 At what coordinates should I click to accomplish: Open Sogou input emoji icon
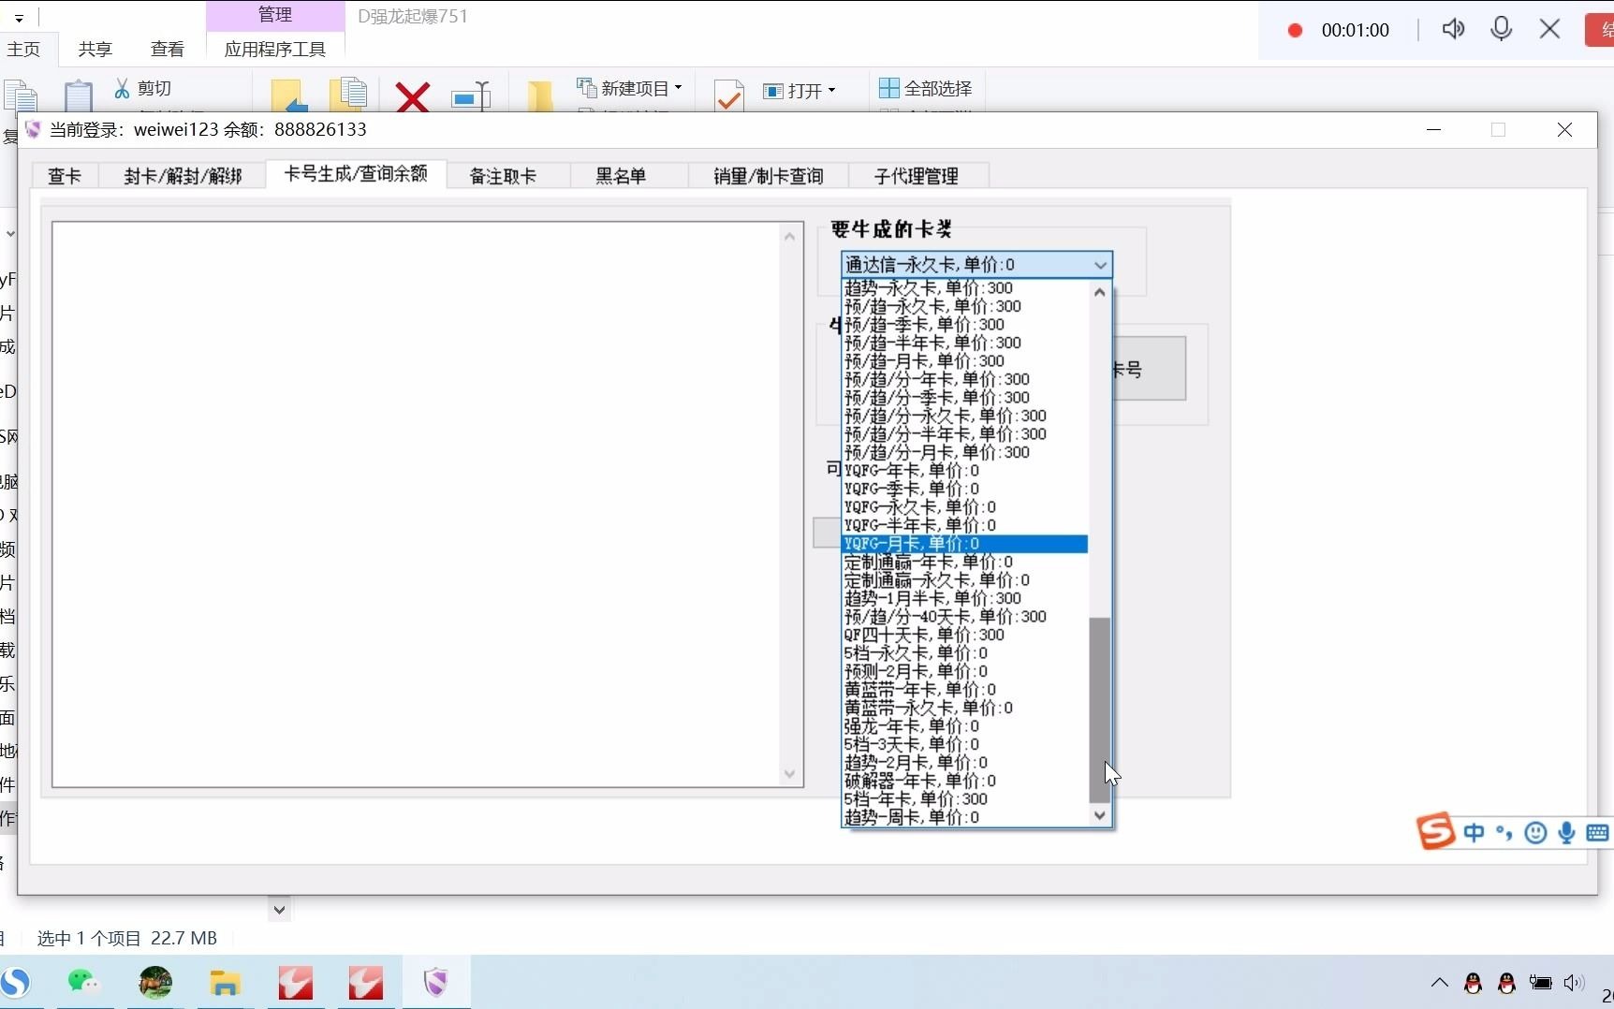pos(1535,832)
